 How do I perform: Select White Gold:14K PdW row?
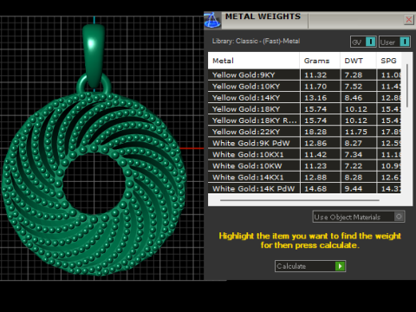click(304, 189)
